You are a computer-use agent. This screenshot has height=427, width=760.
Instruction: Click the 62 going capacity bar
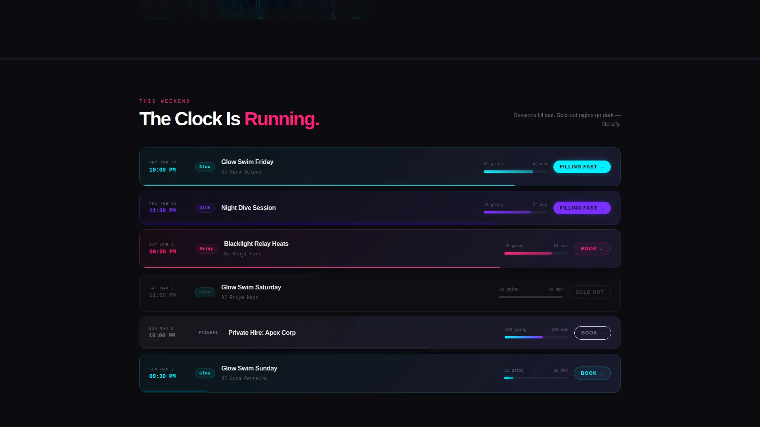click(515, 172)
